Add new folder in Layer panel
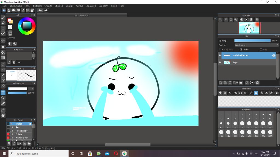The width and height of the screenshot is (280, 157). (x=241, y=83)
